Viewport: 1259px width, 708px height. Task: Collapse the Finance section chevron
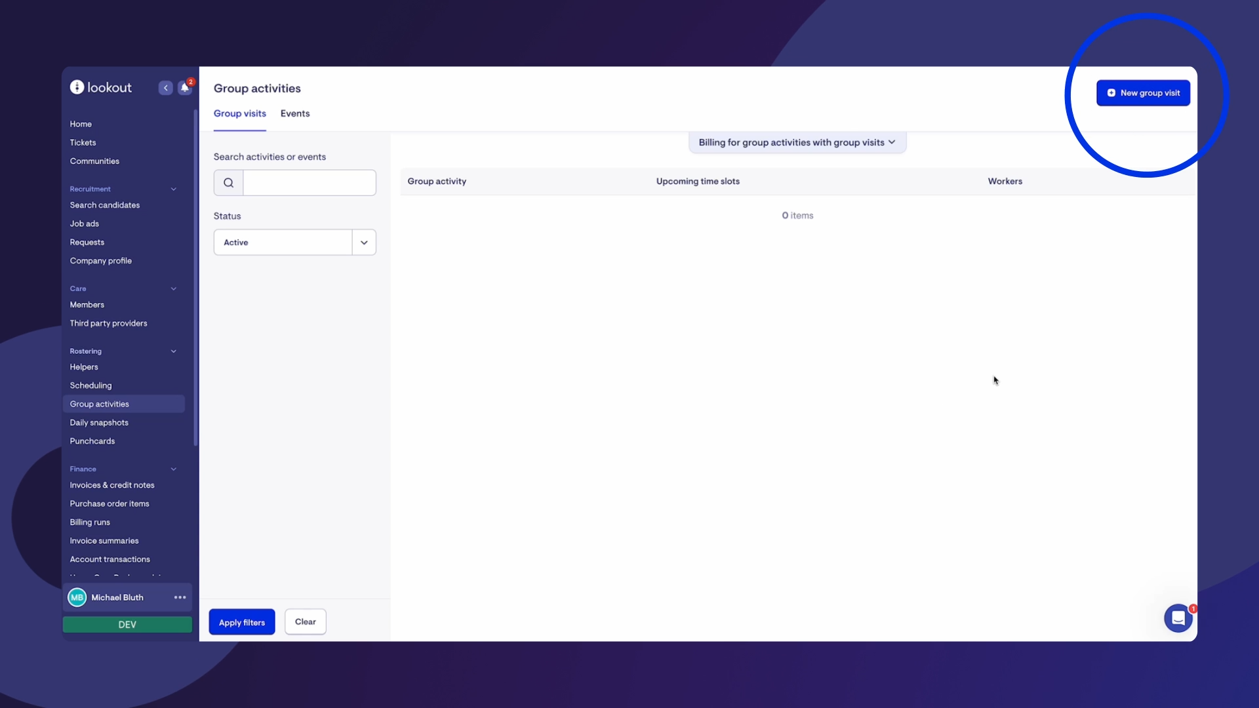pos(174,469)
